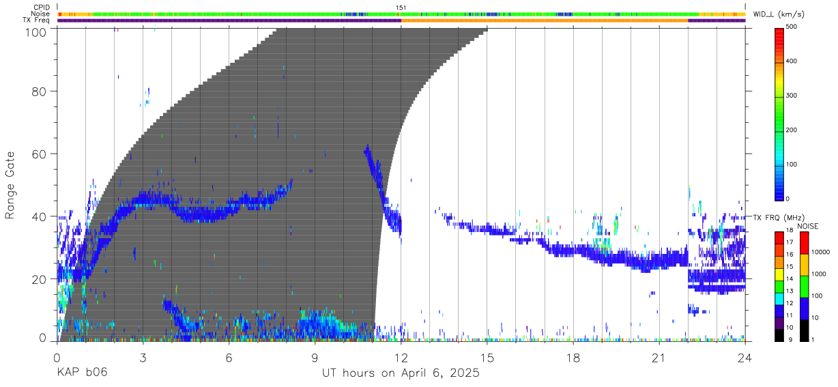
Task: Click the WID⊥ (km/s) colorbar title
Action: pos(777,14)
